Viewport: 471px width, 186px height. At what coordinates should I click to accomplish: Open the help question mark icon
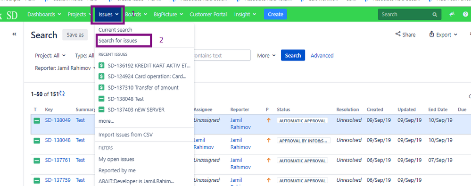pyautogui.click(x=465, y=14)
